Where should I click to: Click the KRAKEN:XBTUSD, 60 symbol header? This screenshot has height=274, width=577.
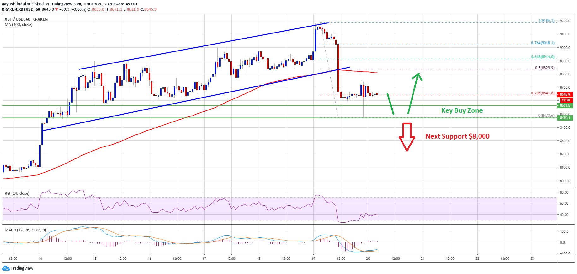point(21,9)
